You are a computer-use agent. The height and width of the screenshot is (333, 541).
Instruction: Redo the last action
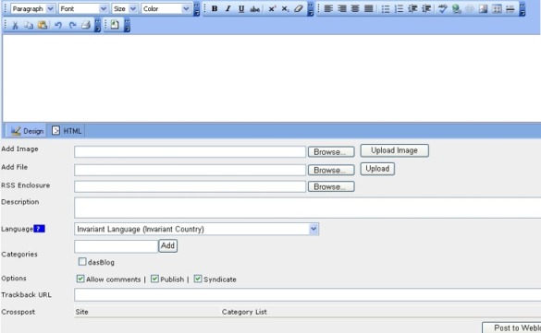point(72,25)
